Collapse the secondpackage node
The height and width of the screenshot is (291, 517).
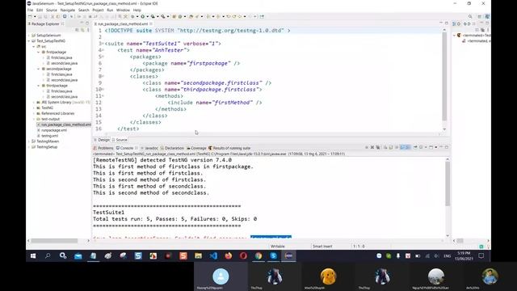[x=39, y=69]
